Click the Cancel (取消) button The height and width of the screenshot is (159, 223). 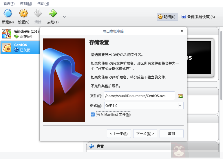point(171,134)
